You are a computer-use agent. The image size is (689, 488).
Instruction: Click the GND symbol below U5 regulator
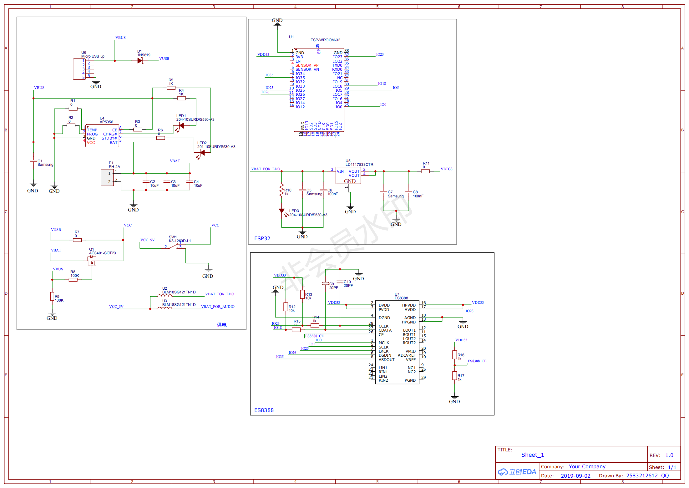(350, 210)
